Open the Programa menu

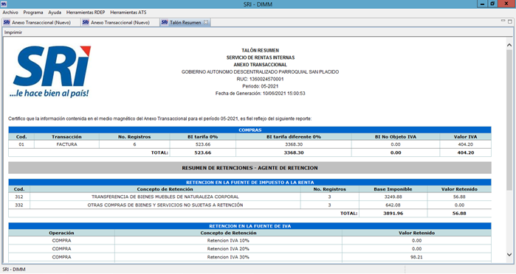[x=33, y=13]
